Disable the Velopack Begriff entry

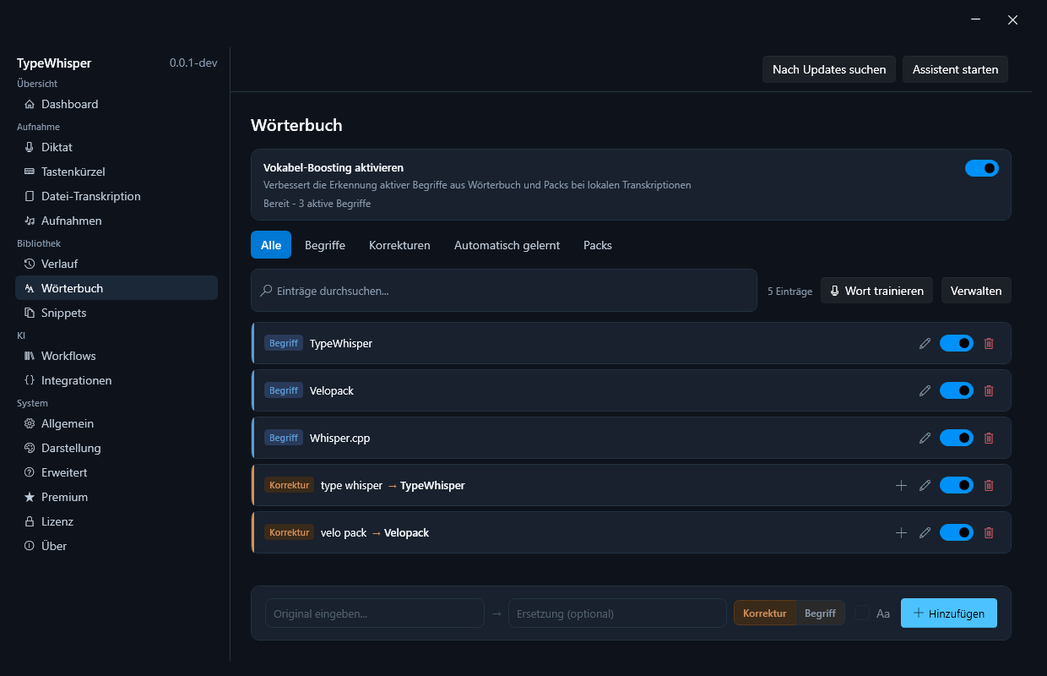[x=957, y=390]
